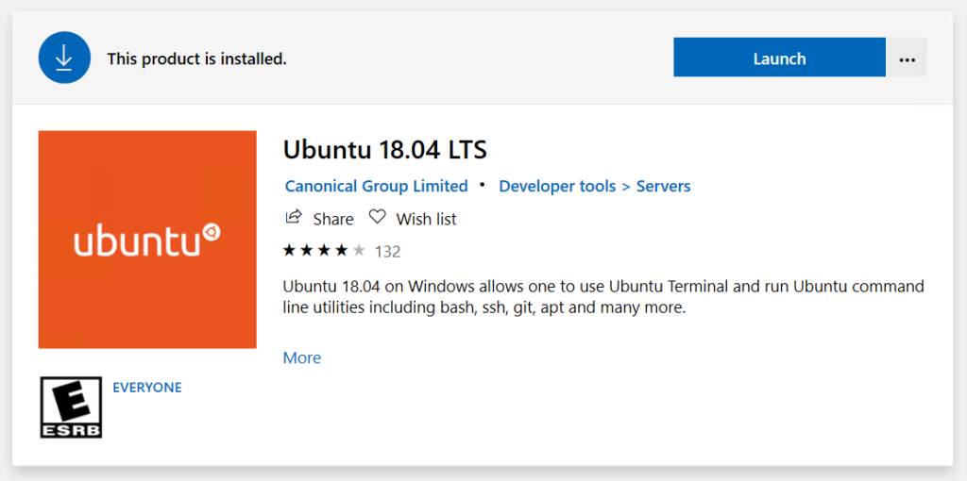Open the Servers subcategory link

(x=663, y=186)
